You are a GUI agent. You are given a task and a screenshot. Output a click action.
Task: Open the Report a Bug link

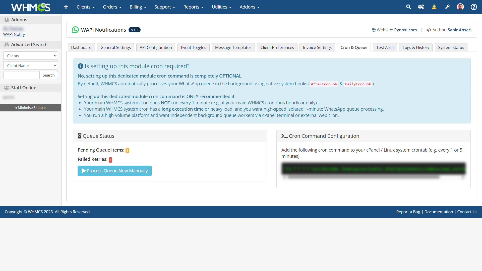click(x=408, y=212)
